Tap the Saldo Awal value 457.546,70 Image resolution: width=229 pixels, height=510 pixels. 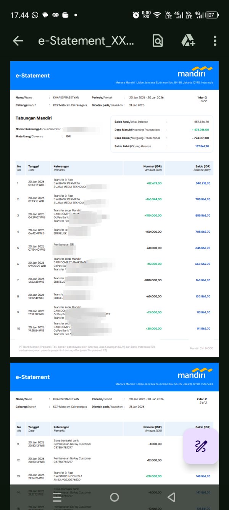point(202,122)
